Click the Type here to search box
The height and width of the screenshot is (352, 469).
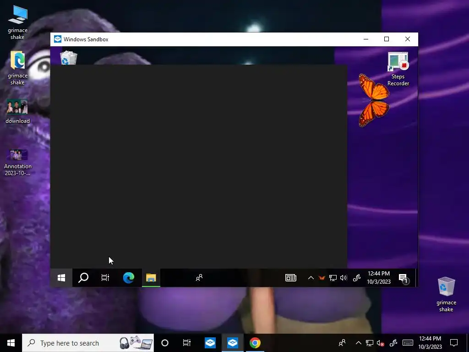coord(88,343)
